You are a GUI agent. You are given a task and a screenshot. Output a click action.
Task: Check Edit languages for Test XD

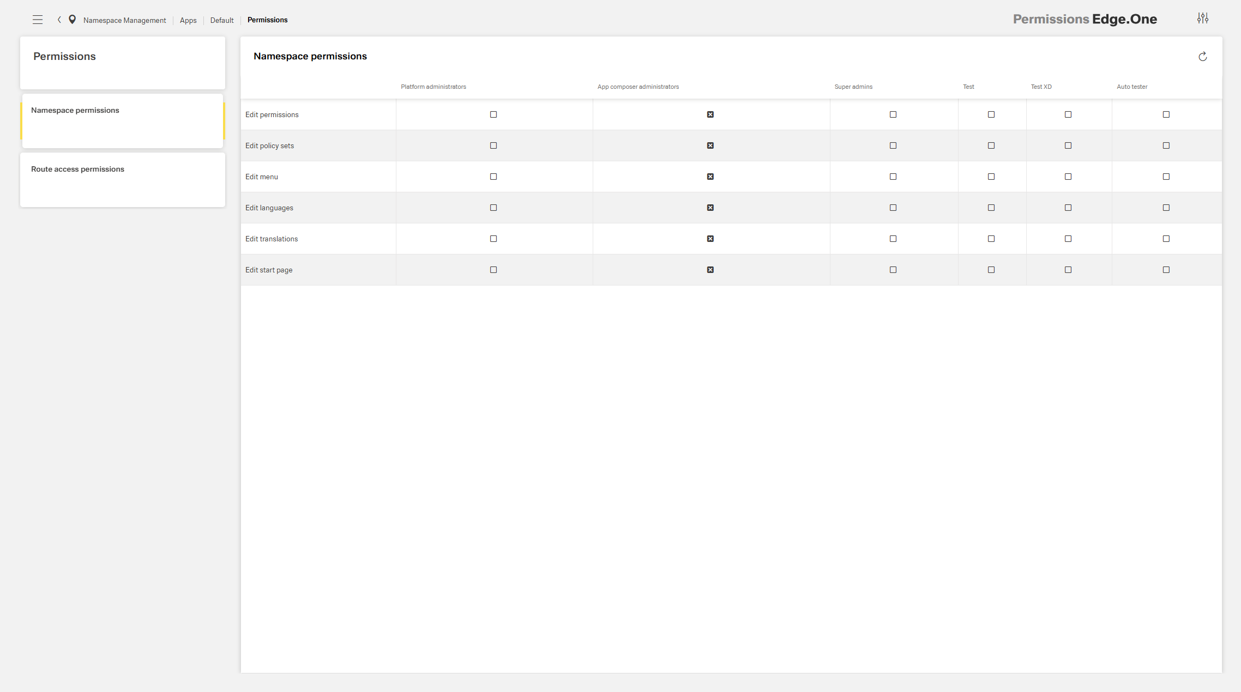pyautogui.click(x=1068, y=208)
